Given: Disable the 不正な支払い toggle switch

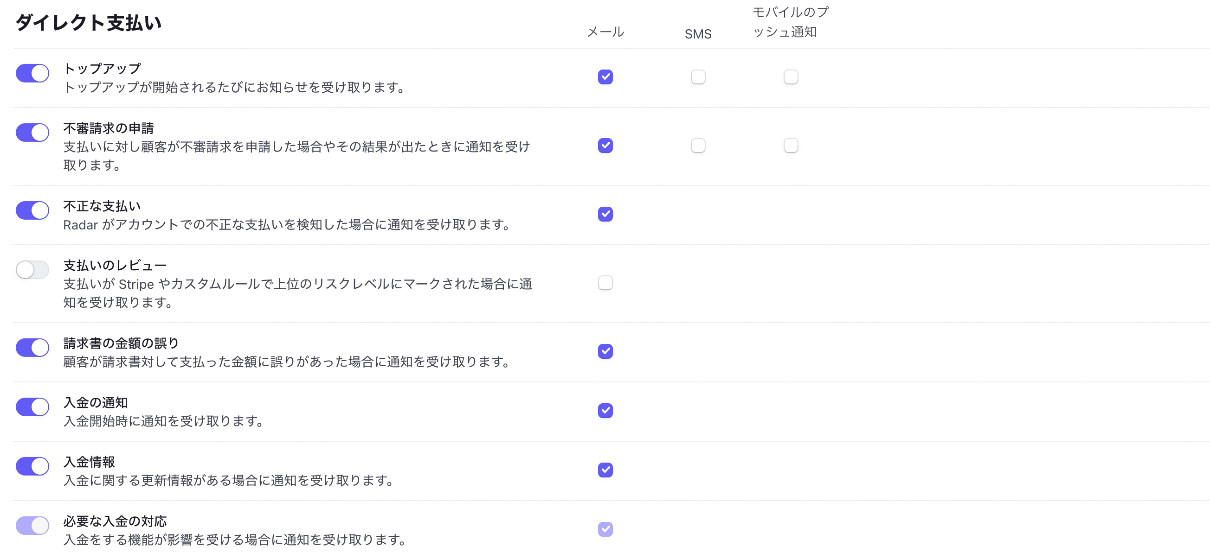Looking at the screenshot, I should coord(32,210).
